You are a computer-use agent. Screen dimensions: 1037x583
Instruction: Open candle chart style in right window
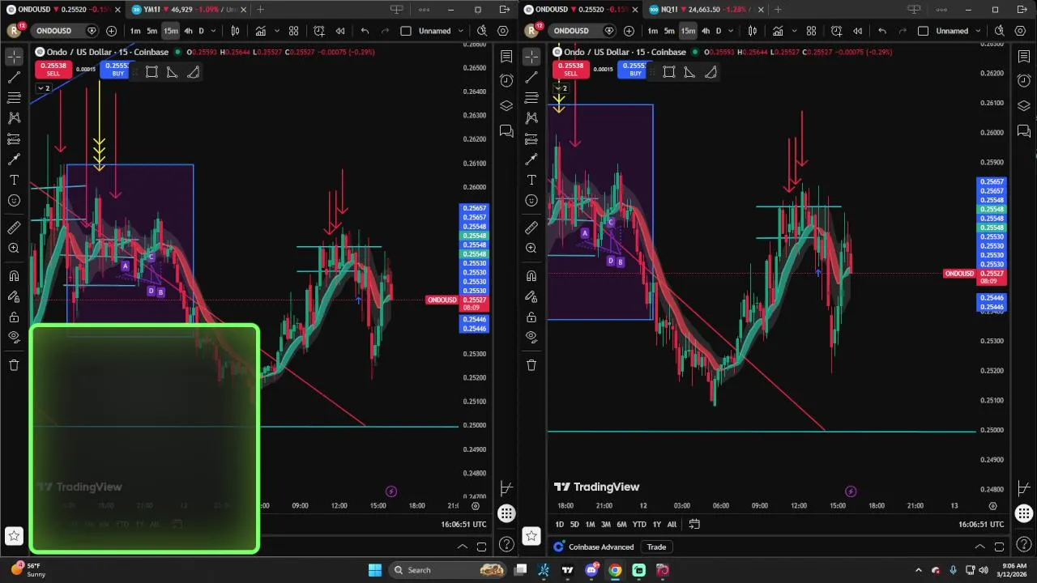tap(753, 31)
